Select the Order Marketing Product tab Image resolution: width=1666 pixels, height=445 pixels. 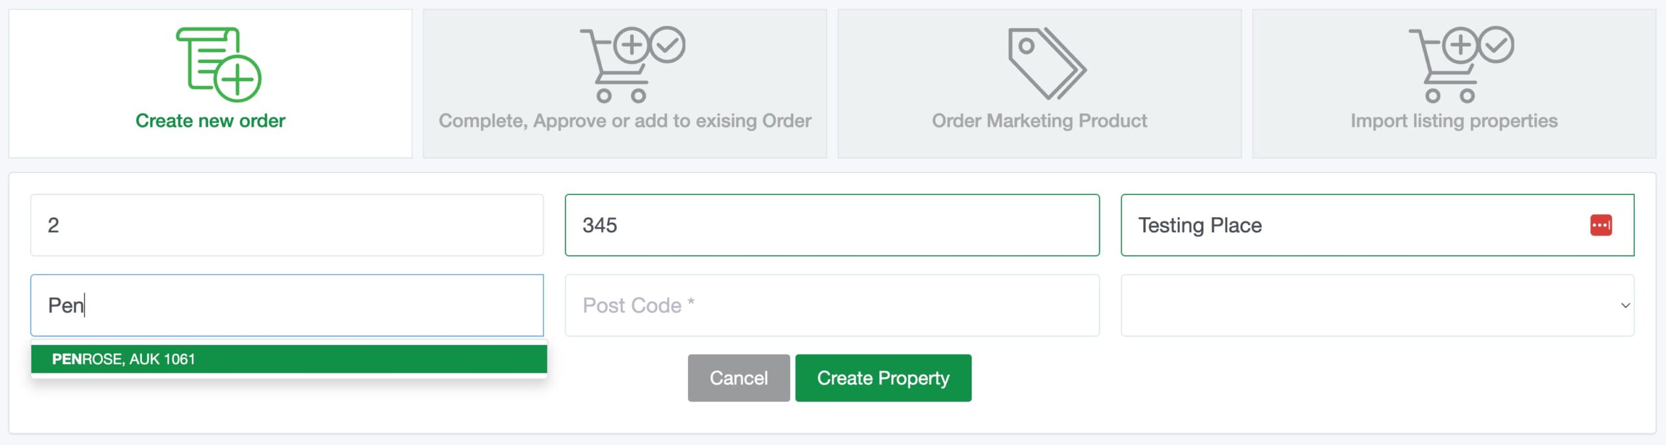click(x=1039, y=83)
